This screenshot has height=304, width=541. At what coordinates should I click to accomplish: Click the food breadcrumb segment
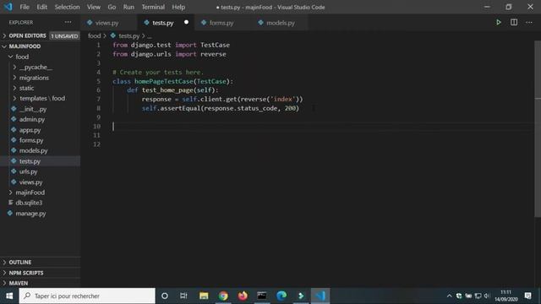pos(94,35)
